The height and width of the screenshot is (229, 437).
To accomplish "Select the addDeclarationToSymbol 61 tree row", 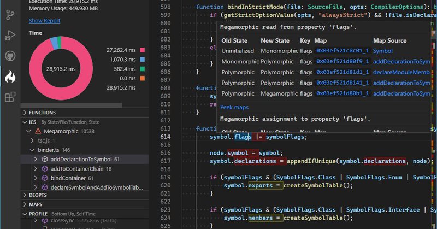I will click(x=85, y=159).
